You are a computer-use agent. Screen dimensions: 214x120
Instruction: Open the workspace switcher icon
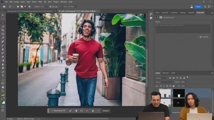[209, 7]
